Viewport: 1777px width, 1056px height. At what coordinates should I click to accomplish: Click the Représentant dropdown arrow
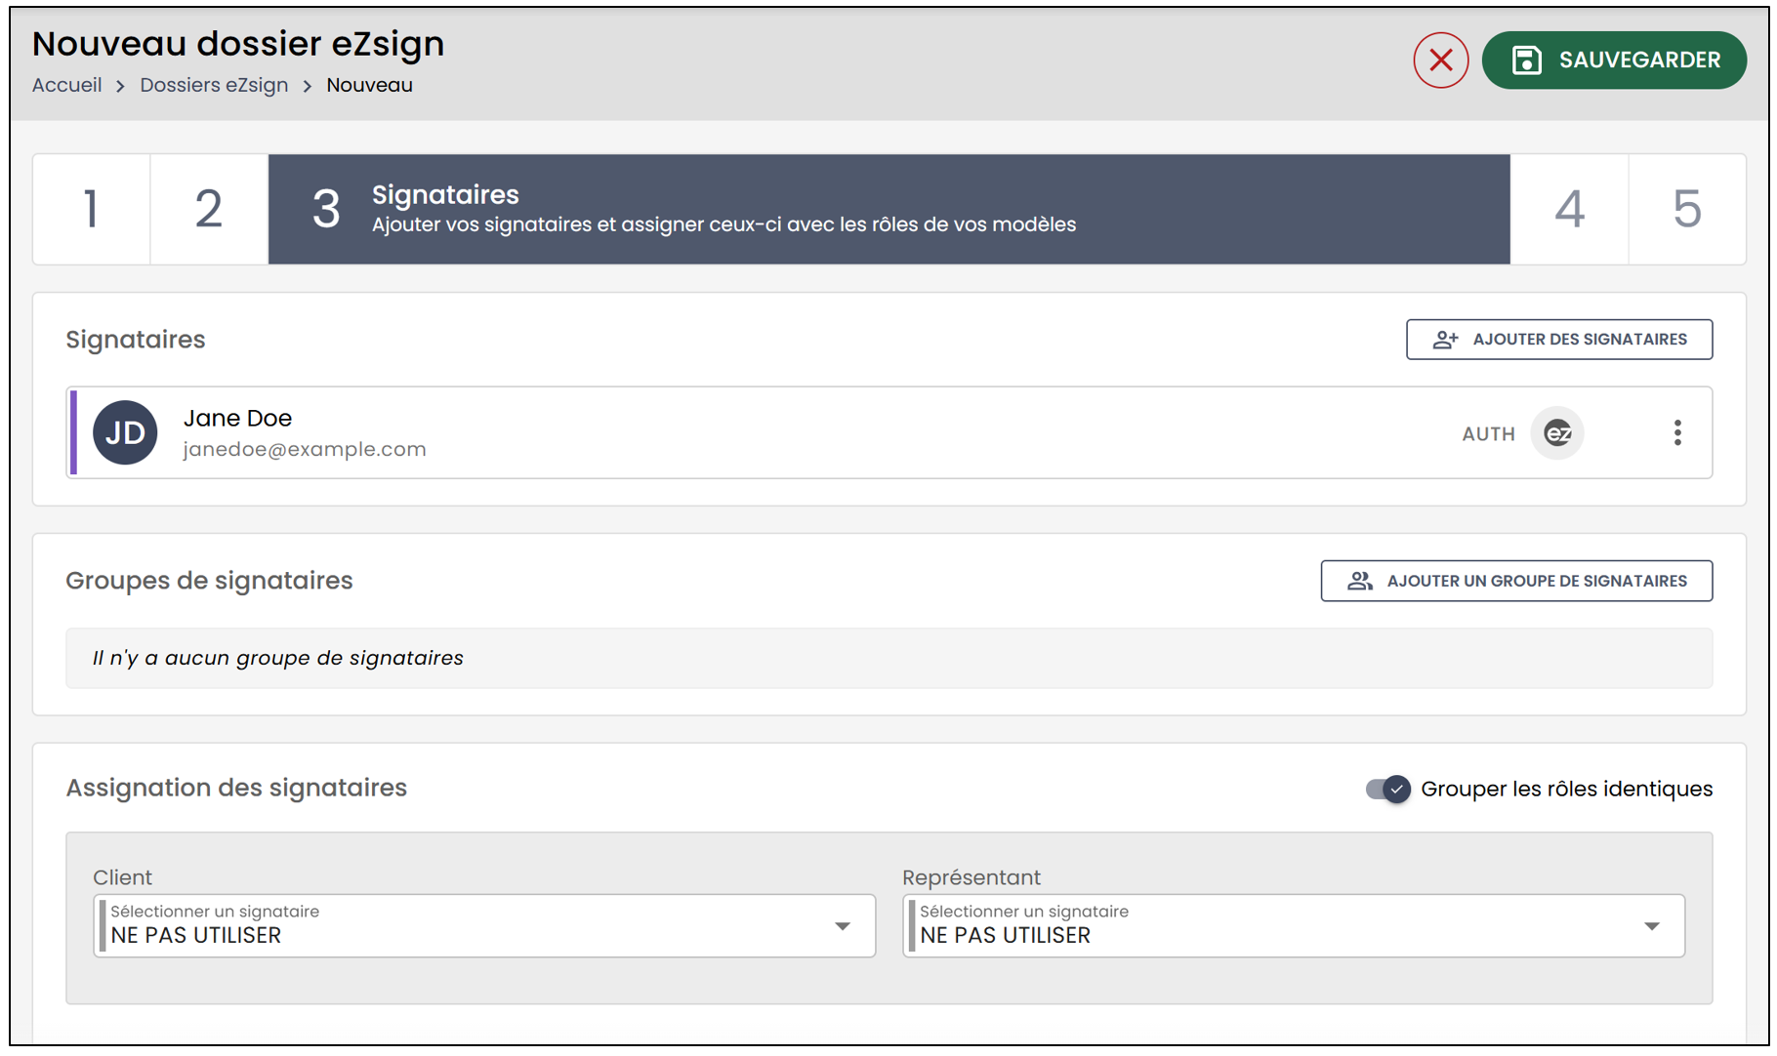(1651, 926)
